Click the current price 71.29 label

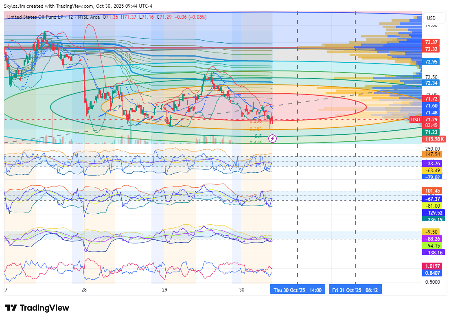click(x=431, y=119)
